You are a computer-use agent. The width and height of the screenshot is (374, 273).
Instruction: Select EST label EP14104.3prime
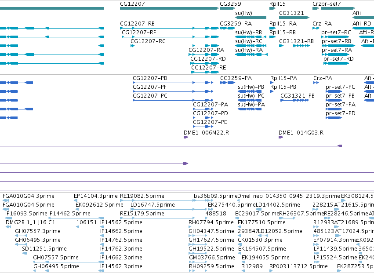(x=96, y=196)
